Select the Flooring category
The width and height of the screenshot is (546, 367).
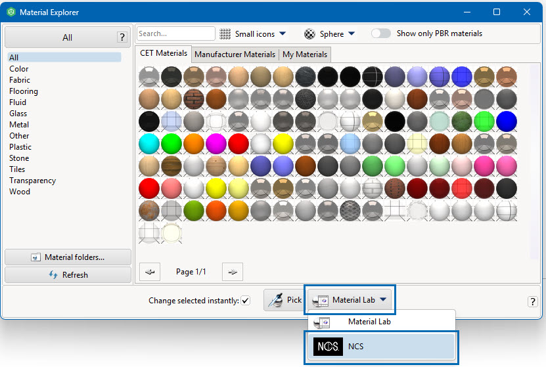pyautogui.click(x=24, y=91)
